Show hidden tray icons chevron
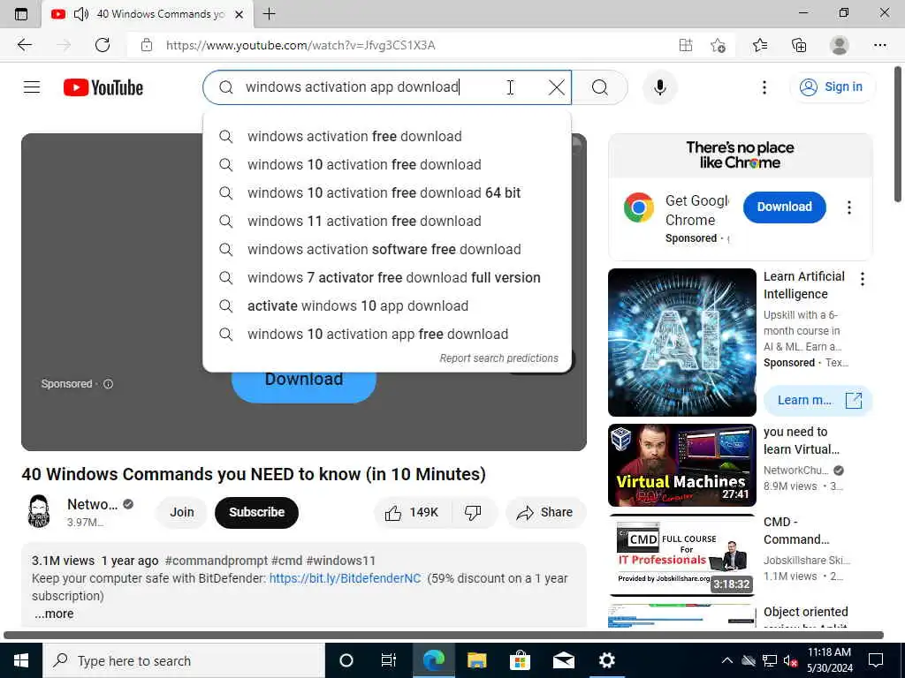The height and width of the screenshot is (678, 905). (x=726, y=660)
